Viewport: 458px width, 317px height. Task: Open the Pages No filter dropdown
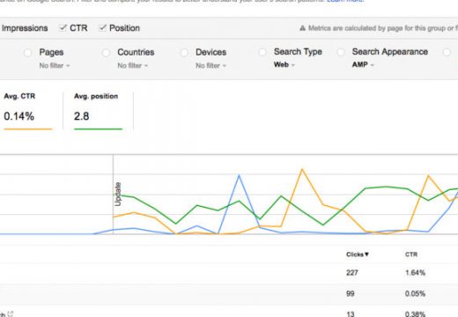(x=55, y=65)
